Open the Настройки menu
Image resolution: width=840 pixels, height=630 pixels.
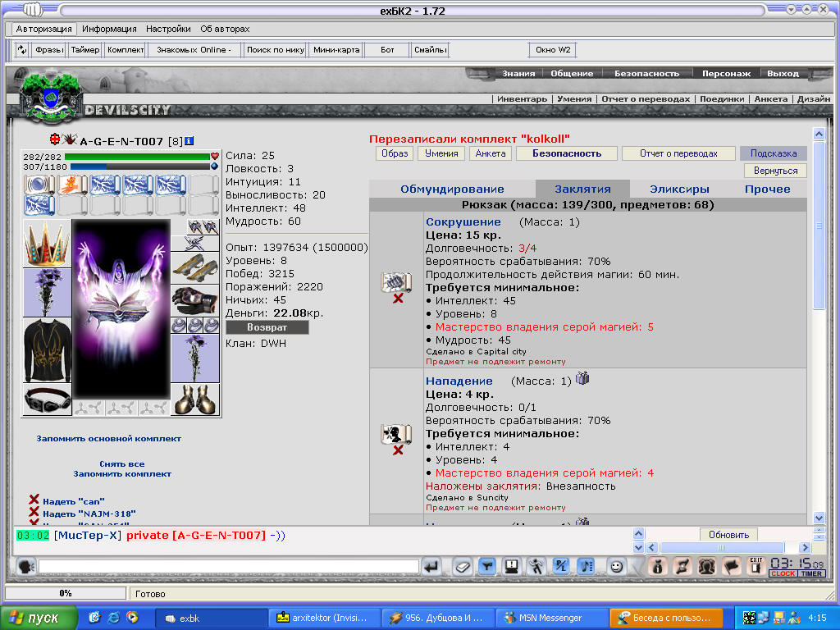point(168,29)
